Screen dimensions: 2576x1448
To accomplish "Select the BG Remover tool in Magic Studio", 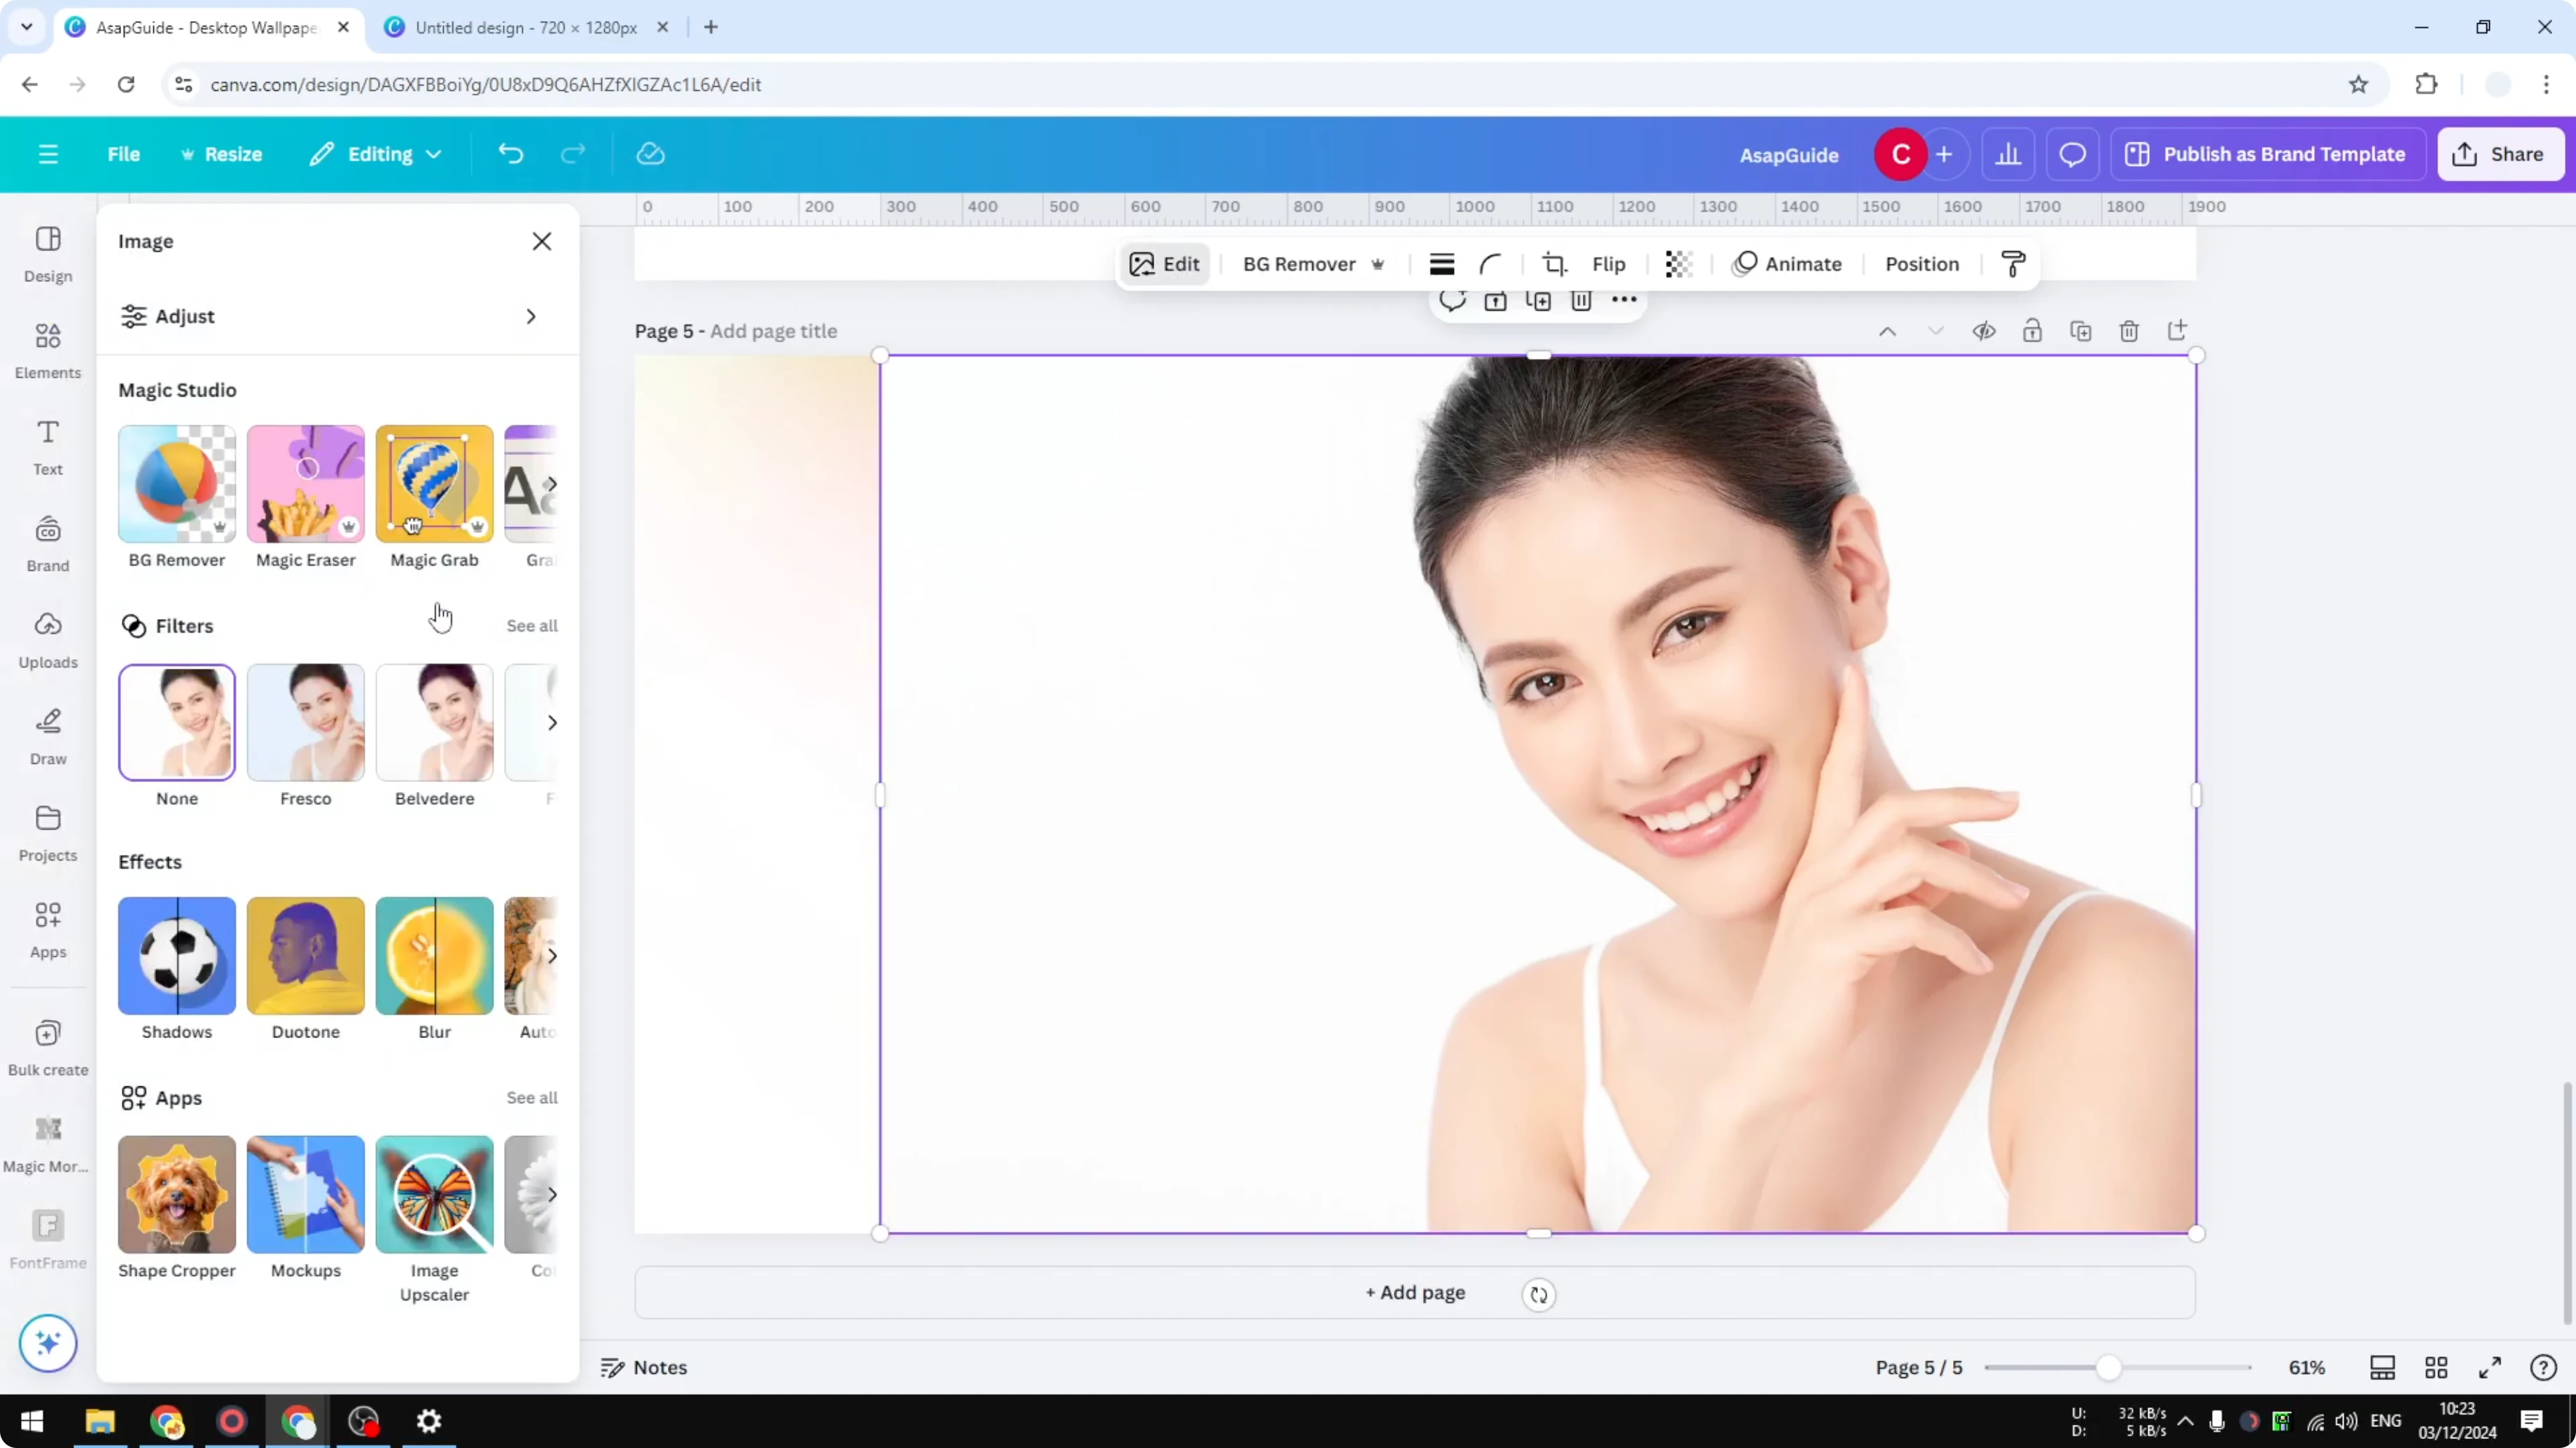I will [176, 483].
